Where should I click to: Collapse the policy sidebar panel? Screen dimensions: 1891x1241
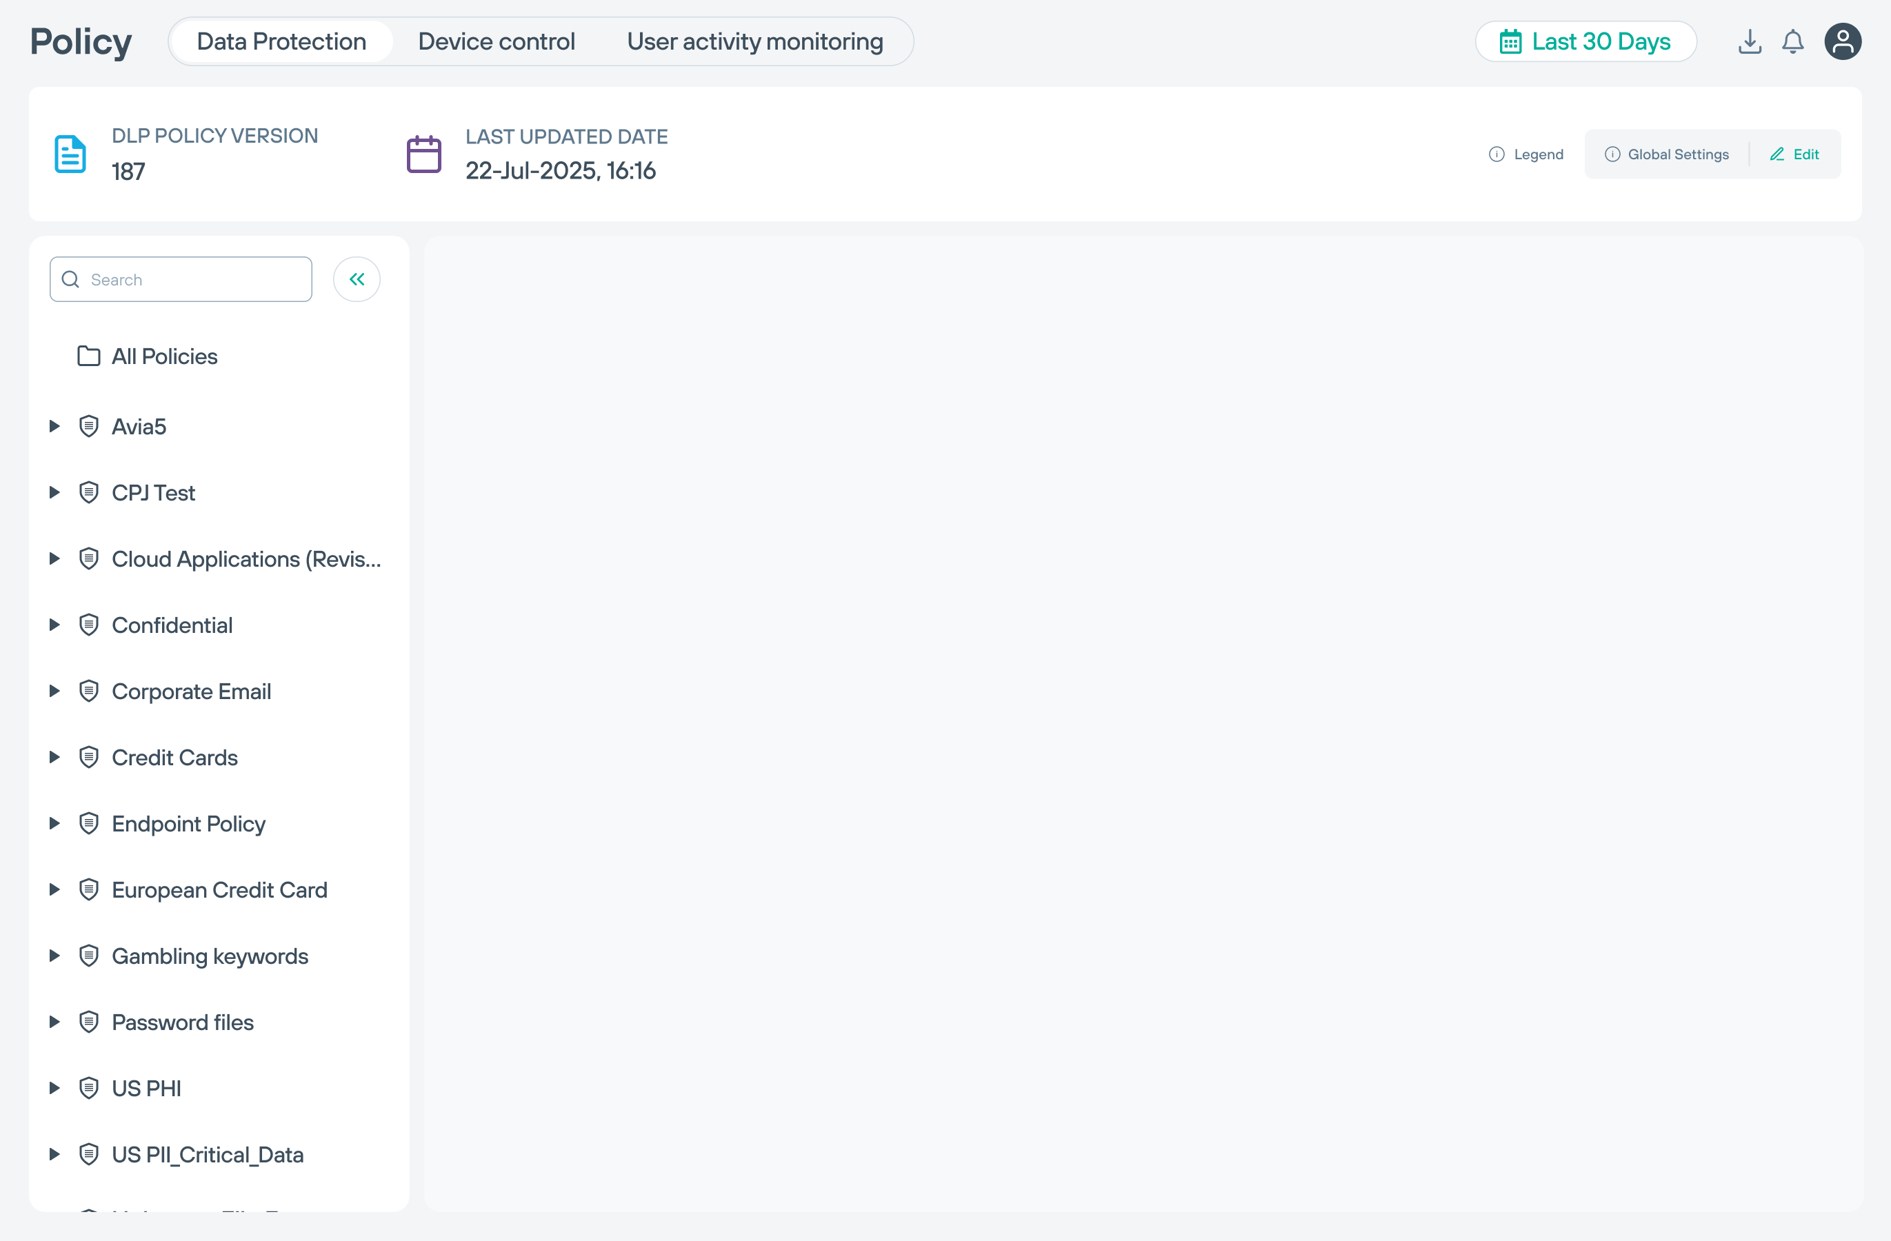point(357,279)
